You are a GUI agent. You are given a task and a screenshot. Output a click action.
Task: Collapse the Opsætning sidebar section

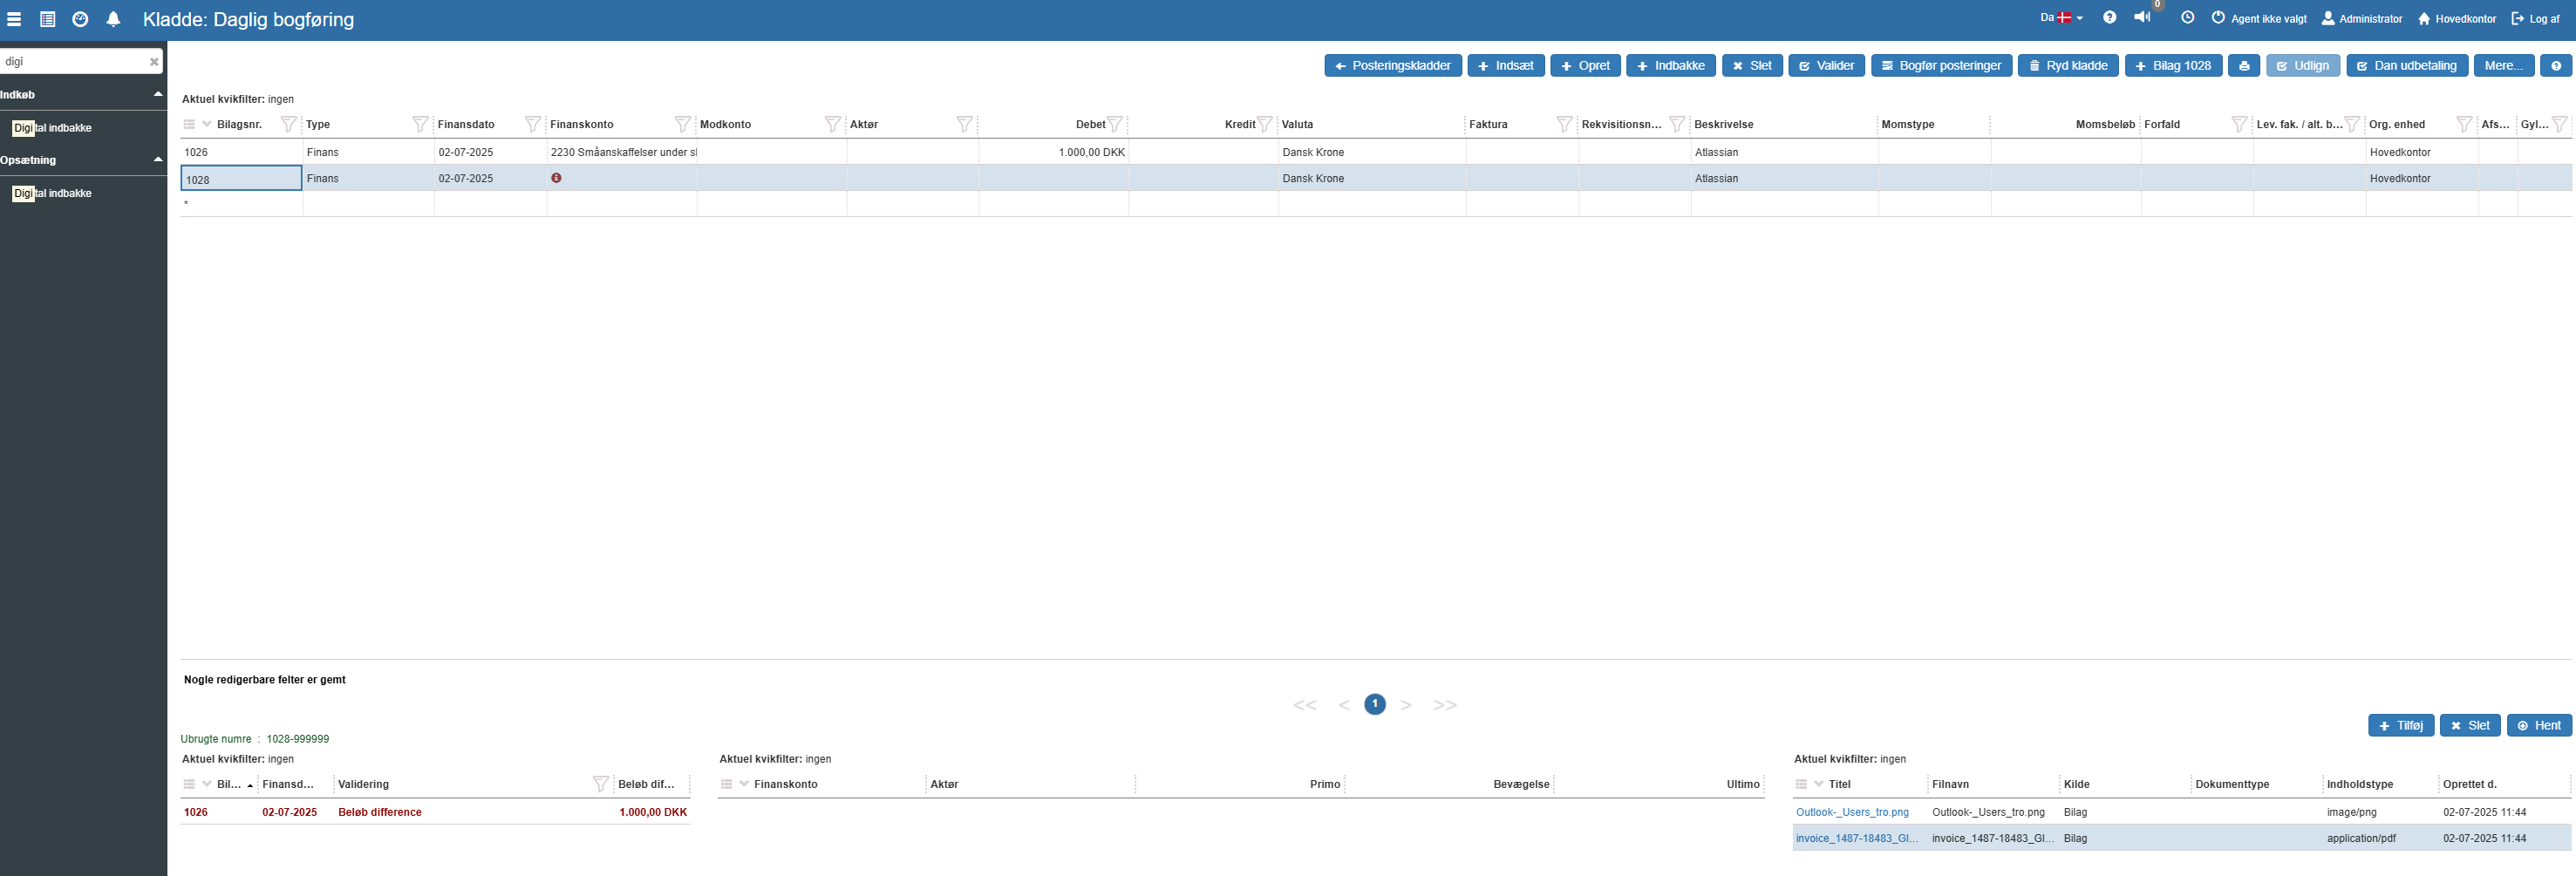tap(157, 160)
